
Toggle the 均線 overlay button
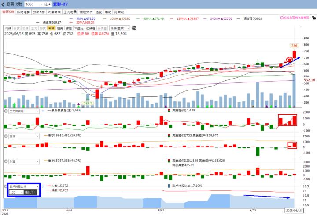pyautogui.click(x=8, y=29)
